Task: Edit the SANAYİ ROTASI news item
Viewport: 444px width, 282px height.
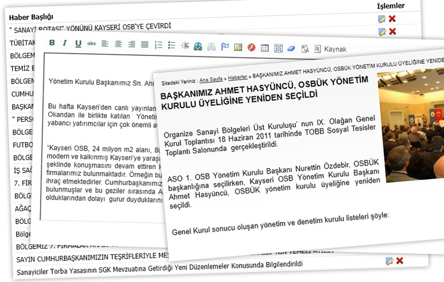Action: tap(382, 19)
